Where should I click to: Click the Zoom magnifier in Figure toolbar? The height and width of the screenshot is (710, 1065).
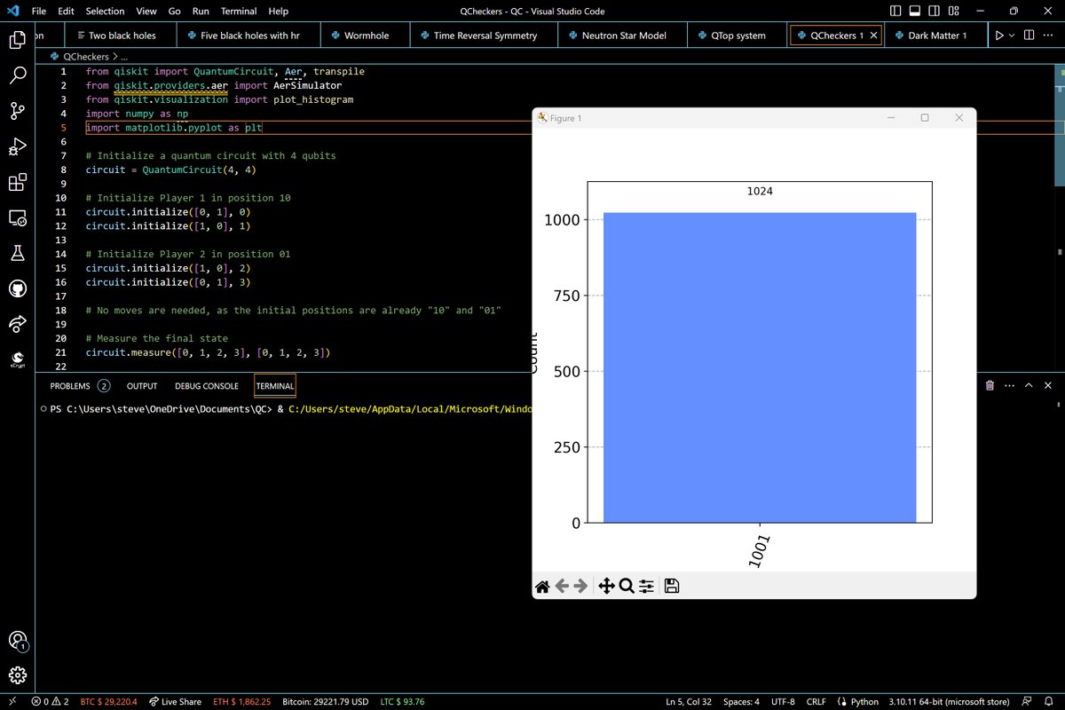click(x=626, y=586)
